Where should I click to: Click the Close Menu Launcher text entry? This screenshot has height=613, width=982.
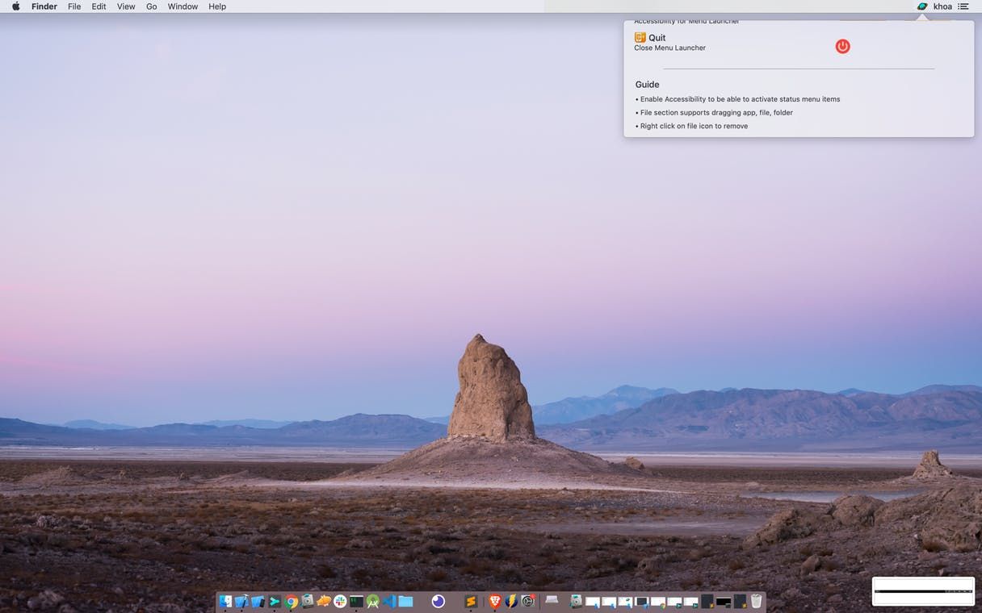(x=669, y=48)
